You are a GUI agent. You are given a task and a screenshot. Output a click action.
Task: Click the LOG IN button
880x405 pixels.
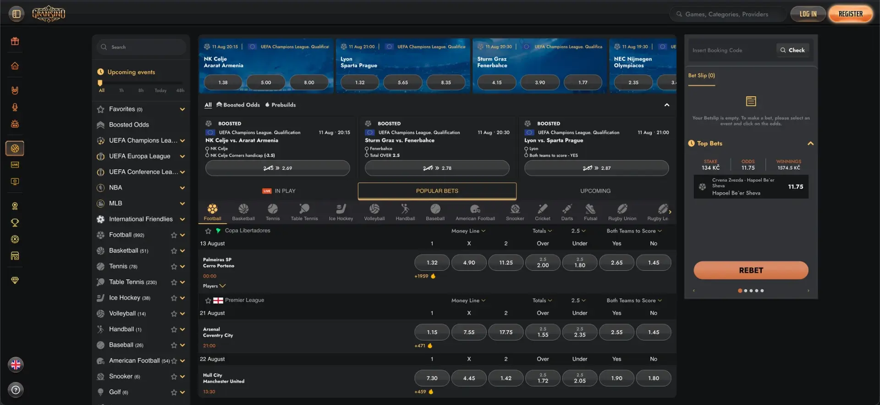pos(808,14)
